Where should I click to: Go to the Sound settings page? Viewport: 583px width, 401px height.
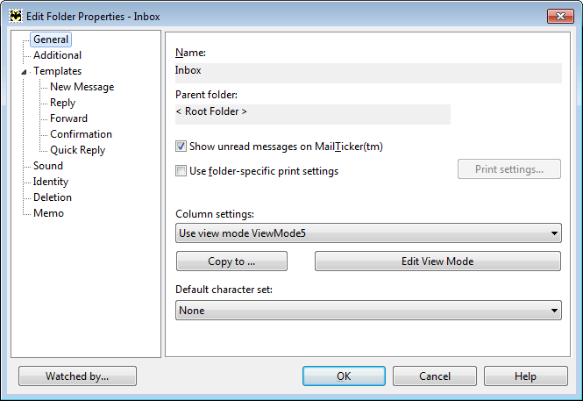(x=48, y=166)
